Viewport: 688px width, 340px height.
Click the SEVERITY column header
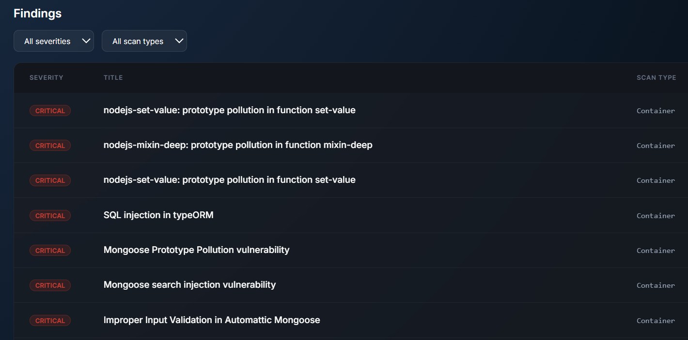point(47,77)
